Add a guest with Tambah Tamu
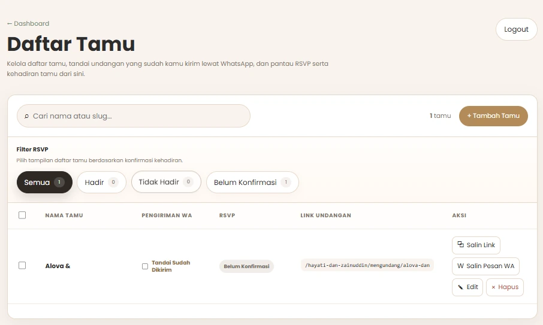This screenshot has height=325, width=543. 493,116
